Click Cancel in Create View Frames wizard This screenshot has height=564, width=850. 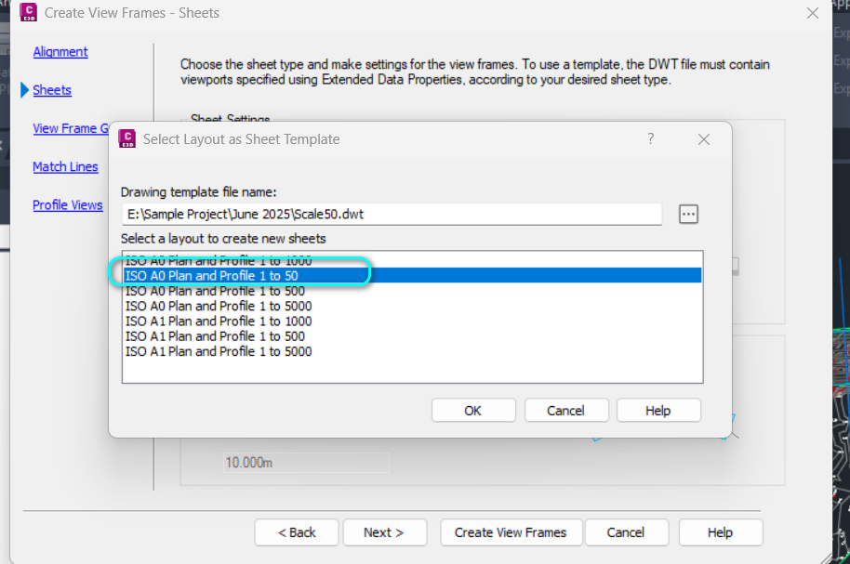point(626,532)
